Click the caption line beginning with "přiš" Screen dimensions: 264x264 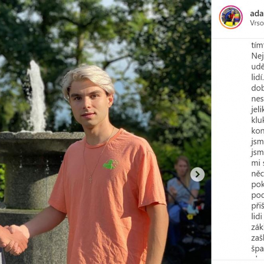[x=257, y=206]
